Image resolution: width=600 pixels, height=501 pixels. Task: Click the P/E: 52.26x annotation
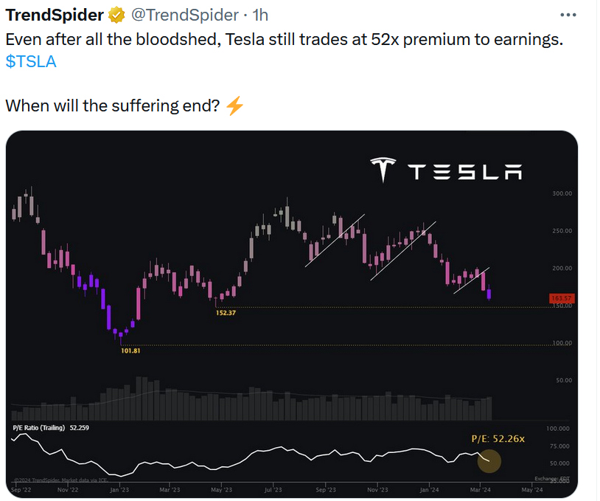pos(498,439)
